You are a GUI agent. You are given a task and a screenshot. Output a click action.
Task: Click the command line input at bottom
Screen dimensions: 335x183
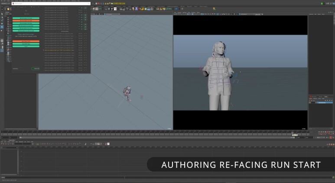[x=65, y=177]
